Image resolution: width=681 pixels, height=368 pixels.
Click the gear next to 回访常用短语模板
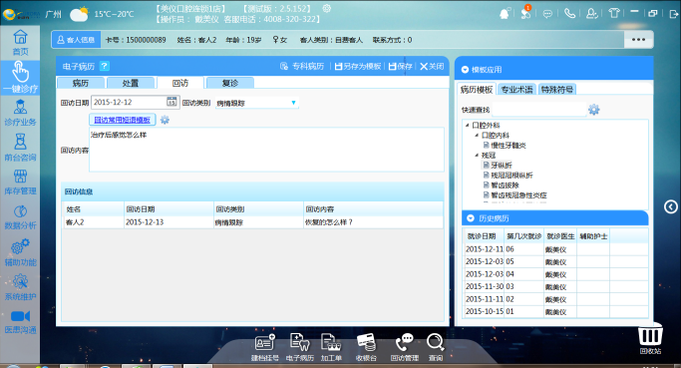[x=165, y=120]
